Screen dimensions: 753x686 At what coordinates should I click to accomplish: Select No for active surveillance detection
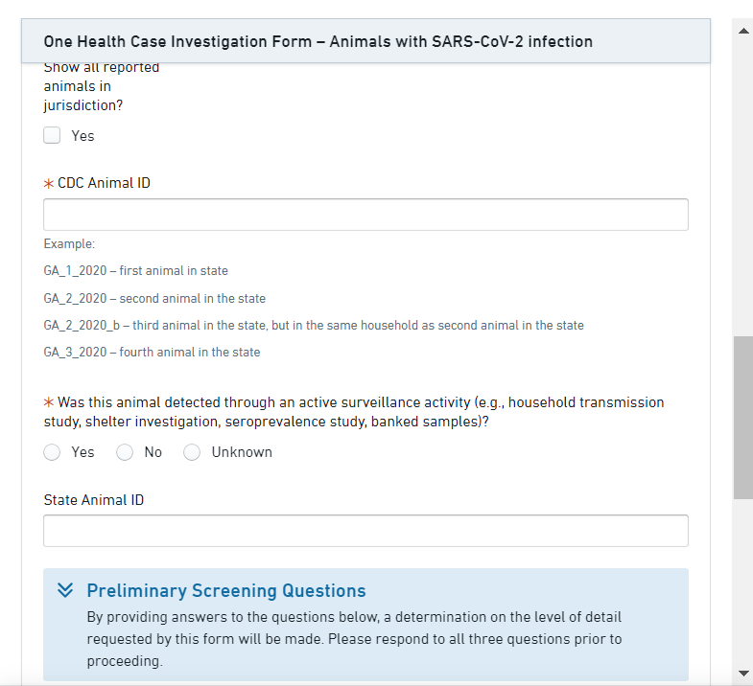[125, 452]
